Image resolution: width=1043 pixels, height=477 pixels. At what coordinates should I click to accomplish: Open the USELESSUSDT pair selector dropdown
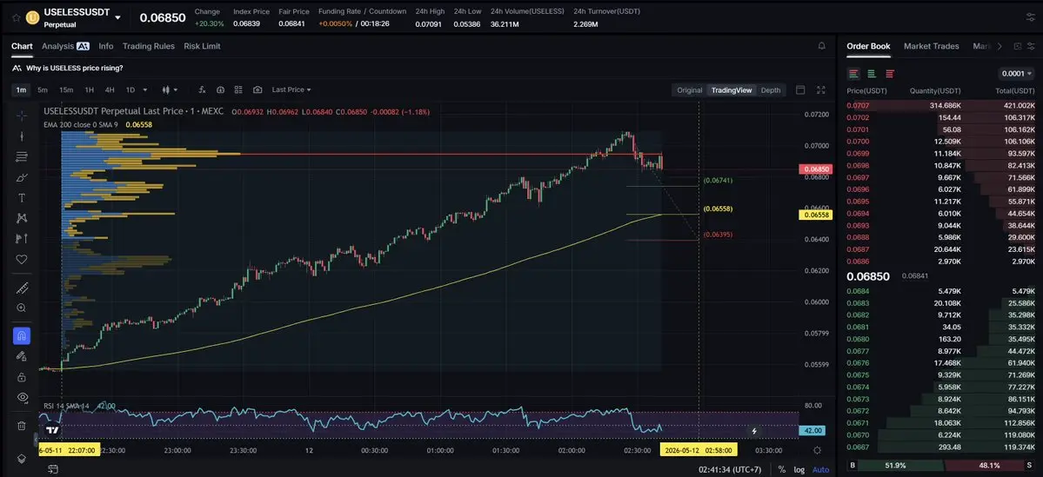coord(117,18)
